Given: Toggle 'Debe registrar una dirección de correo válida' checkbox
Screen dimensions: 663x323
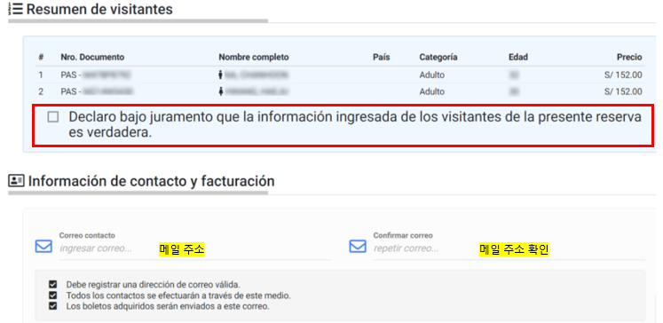Looking at the screenshot, I should [x=53, y=284].
